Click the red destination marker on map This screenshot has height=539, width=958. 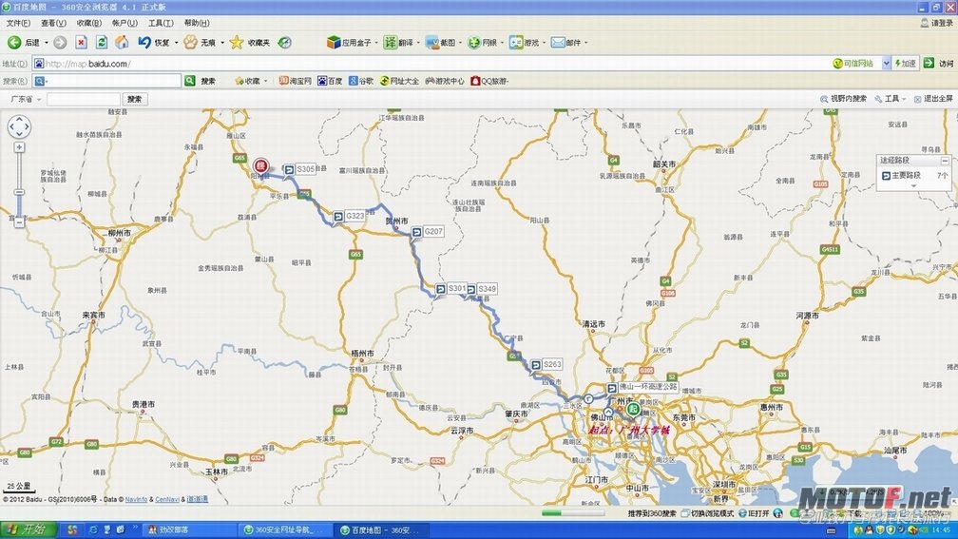260,166
